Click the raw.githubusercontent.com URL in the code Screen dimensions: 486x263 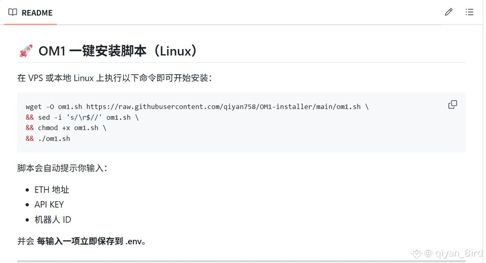pyautogui.click(x=223, y=107)
